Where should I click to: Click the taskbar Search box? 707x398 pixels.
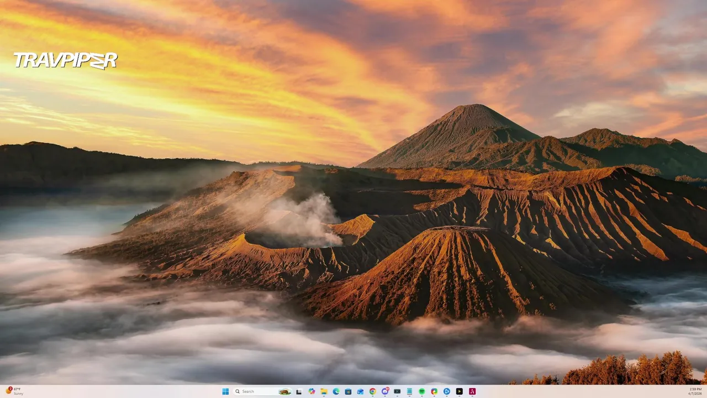click(x=262, y=391)
